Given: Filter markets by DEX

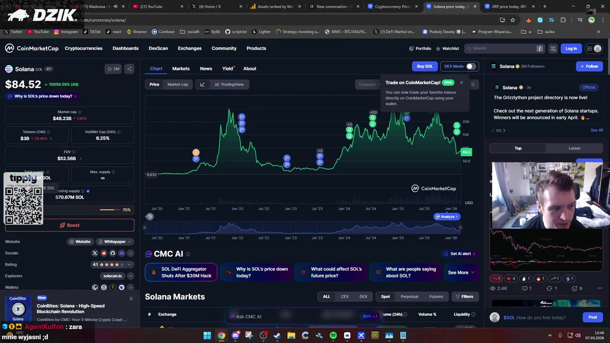Looking at the screenshot, I should pos(363,296).
